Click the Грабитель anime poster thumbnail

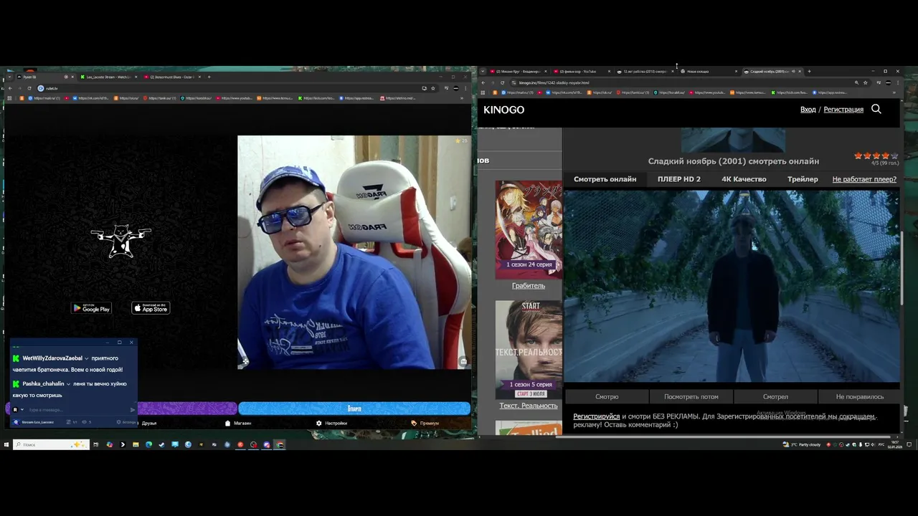click(529, 229)
